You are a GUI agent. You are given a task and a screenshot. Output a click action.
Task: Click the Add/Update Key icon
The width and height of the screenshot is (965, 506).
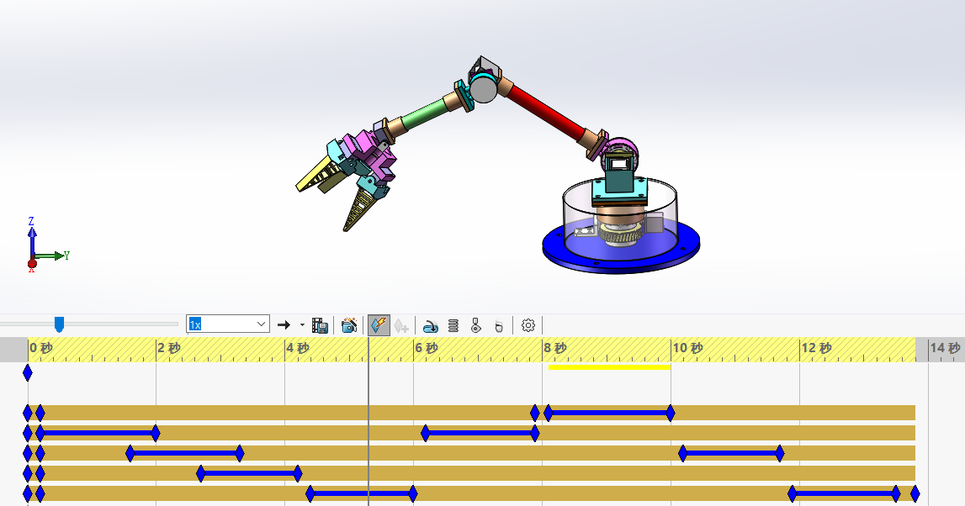[x=401, y=325]
